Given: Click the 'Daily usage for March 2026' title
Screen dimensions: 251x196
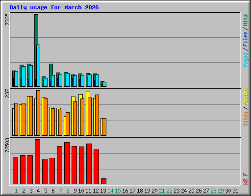Looking at the screenshot, I should click(x=54, y=7).
